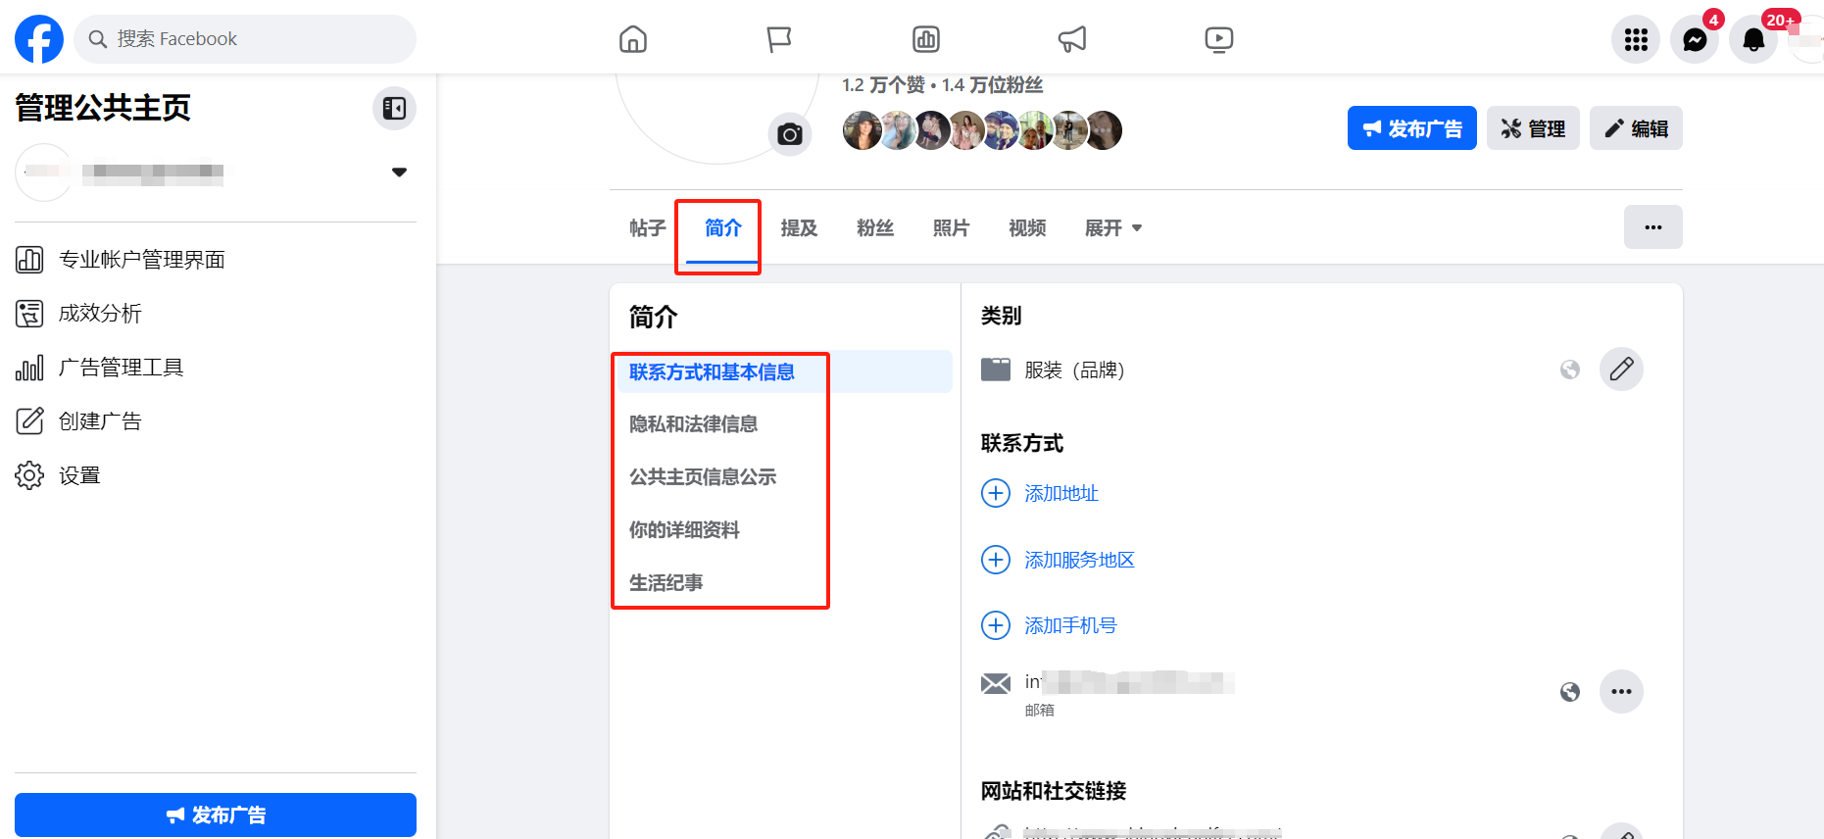Open the three-dot menu beside tabs

pyautogui.click(x=1653, y=226)
